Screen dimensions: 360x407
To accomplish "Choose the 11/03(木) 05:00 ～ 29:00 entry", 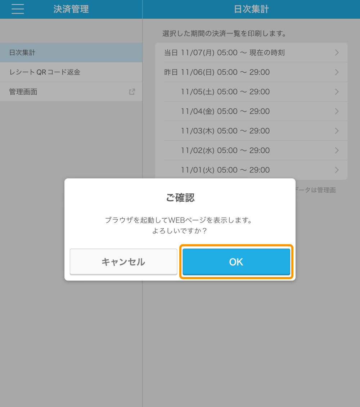I will click(x=225, y=131).
